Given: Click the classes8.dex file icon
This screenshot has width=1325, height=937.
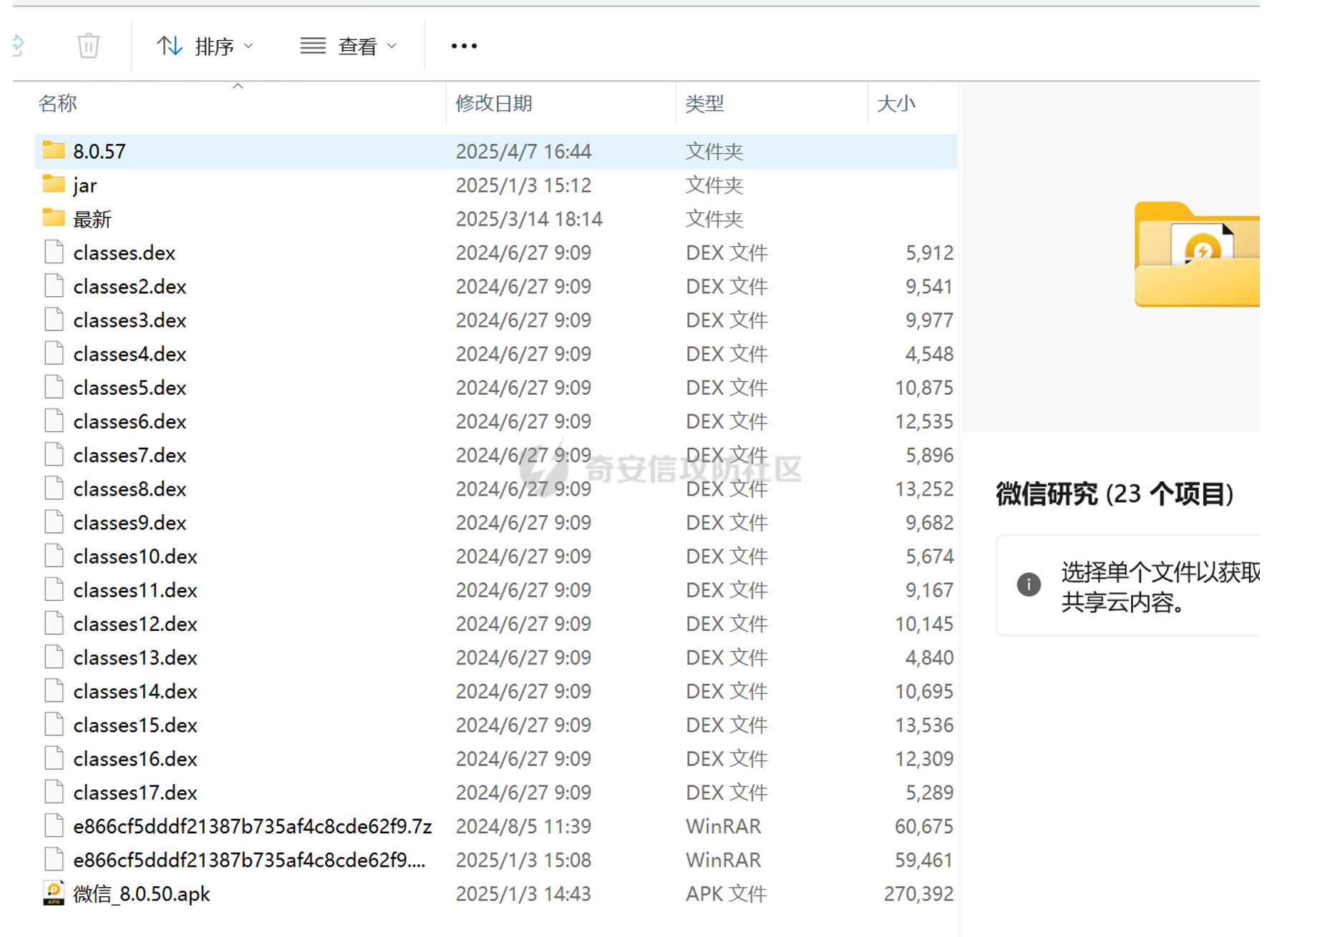Looking at the screenshot, I should tap(54, 488).
